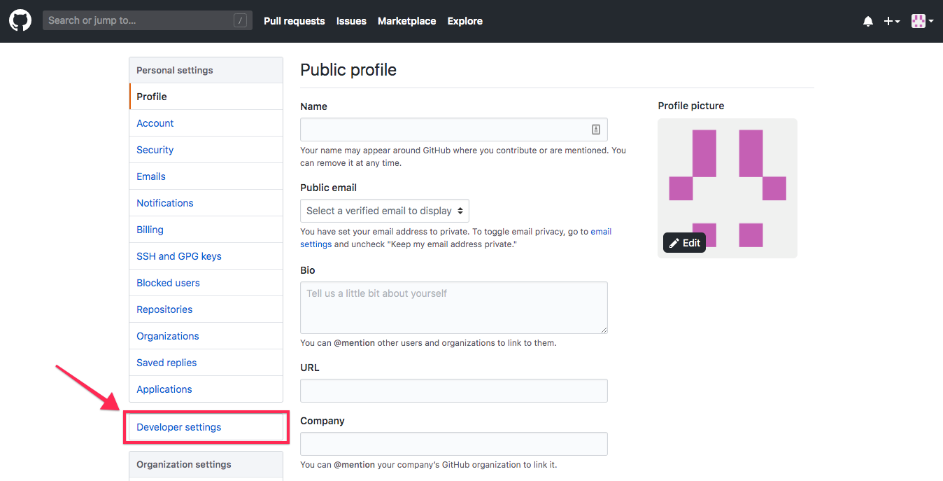The height and width of the screenshot is (481, 943).
Task: Open the Marketplace tab
Action: (x=406, y=21)
